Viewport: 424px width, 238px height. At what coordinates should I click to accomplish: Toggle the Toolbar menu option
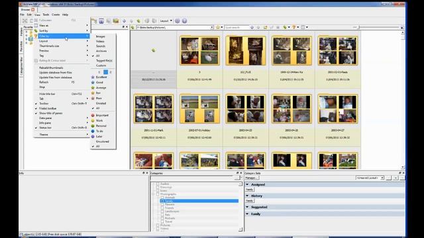[x=62, y=103]
